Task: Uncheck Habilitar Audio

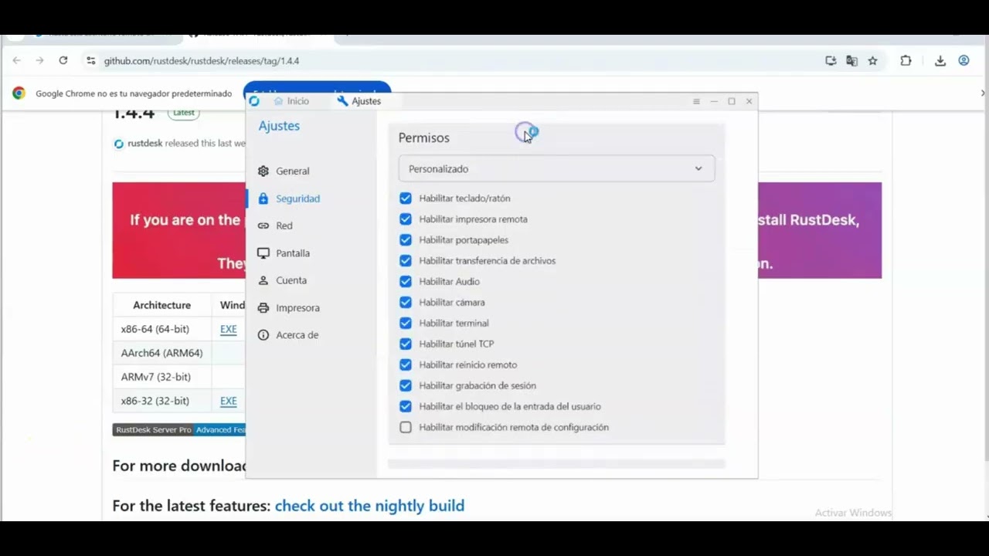Action: 406,282
